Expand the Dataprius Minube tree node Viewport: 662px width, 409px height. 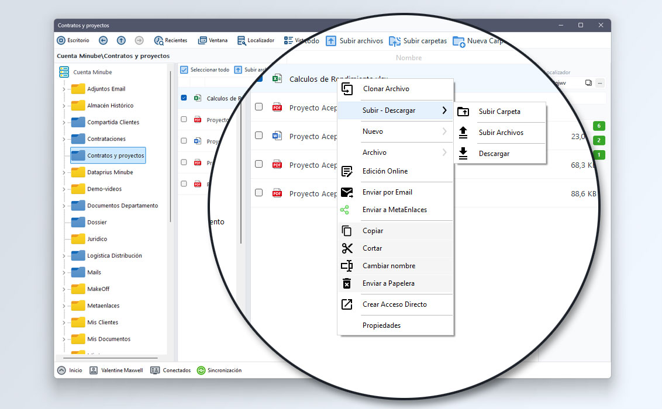[64, 172]
